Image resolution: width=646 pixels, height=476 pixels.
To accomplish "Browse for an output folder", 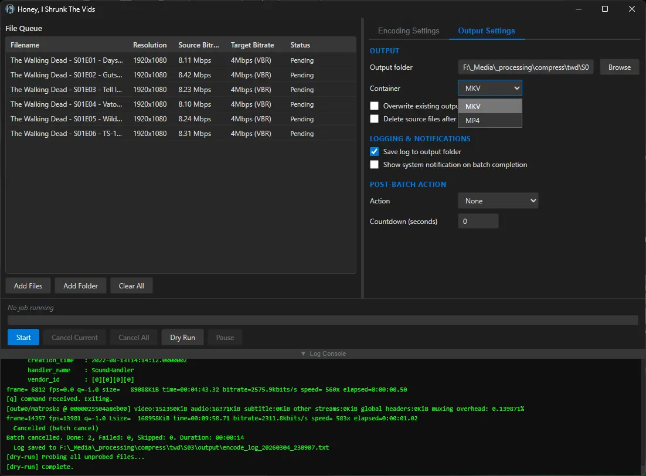I will pyautogui.click(x=619, y=67).
